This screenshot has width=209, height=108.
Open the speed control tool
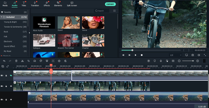35,61
